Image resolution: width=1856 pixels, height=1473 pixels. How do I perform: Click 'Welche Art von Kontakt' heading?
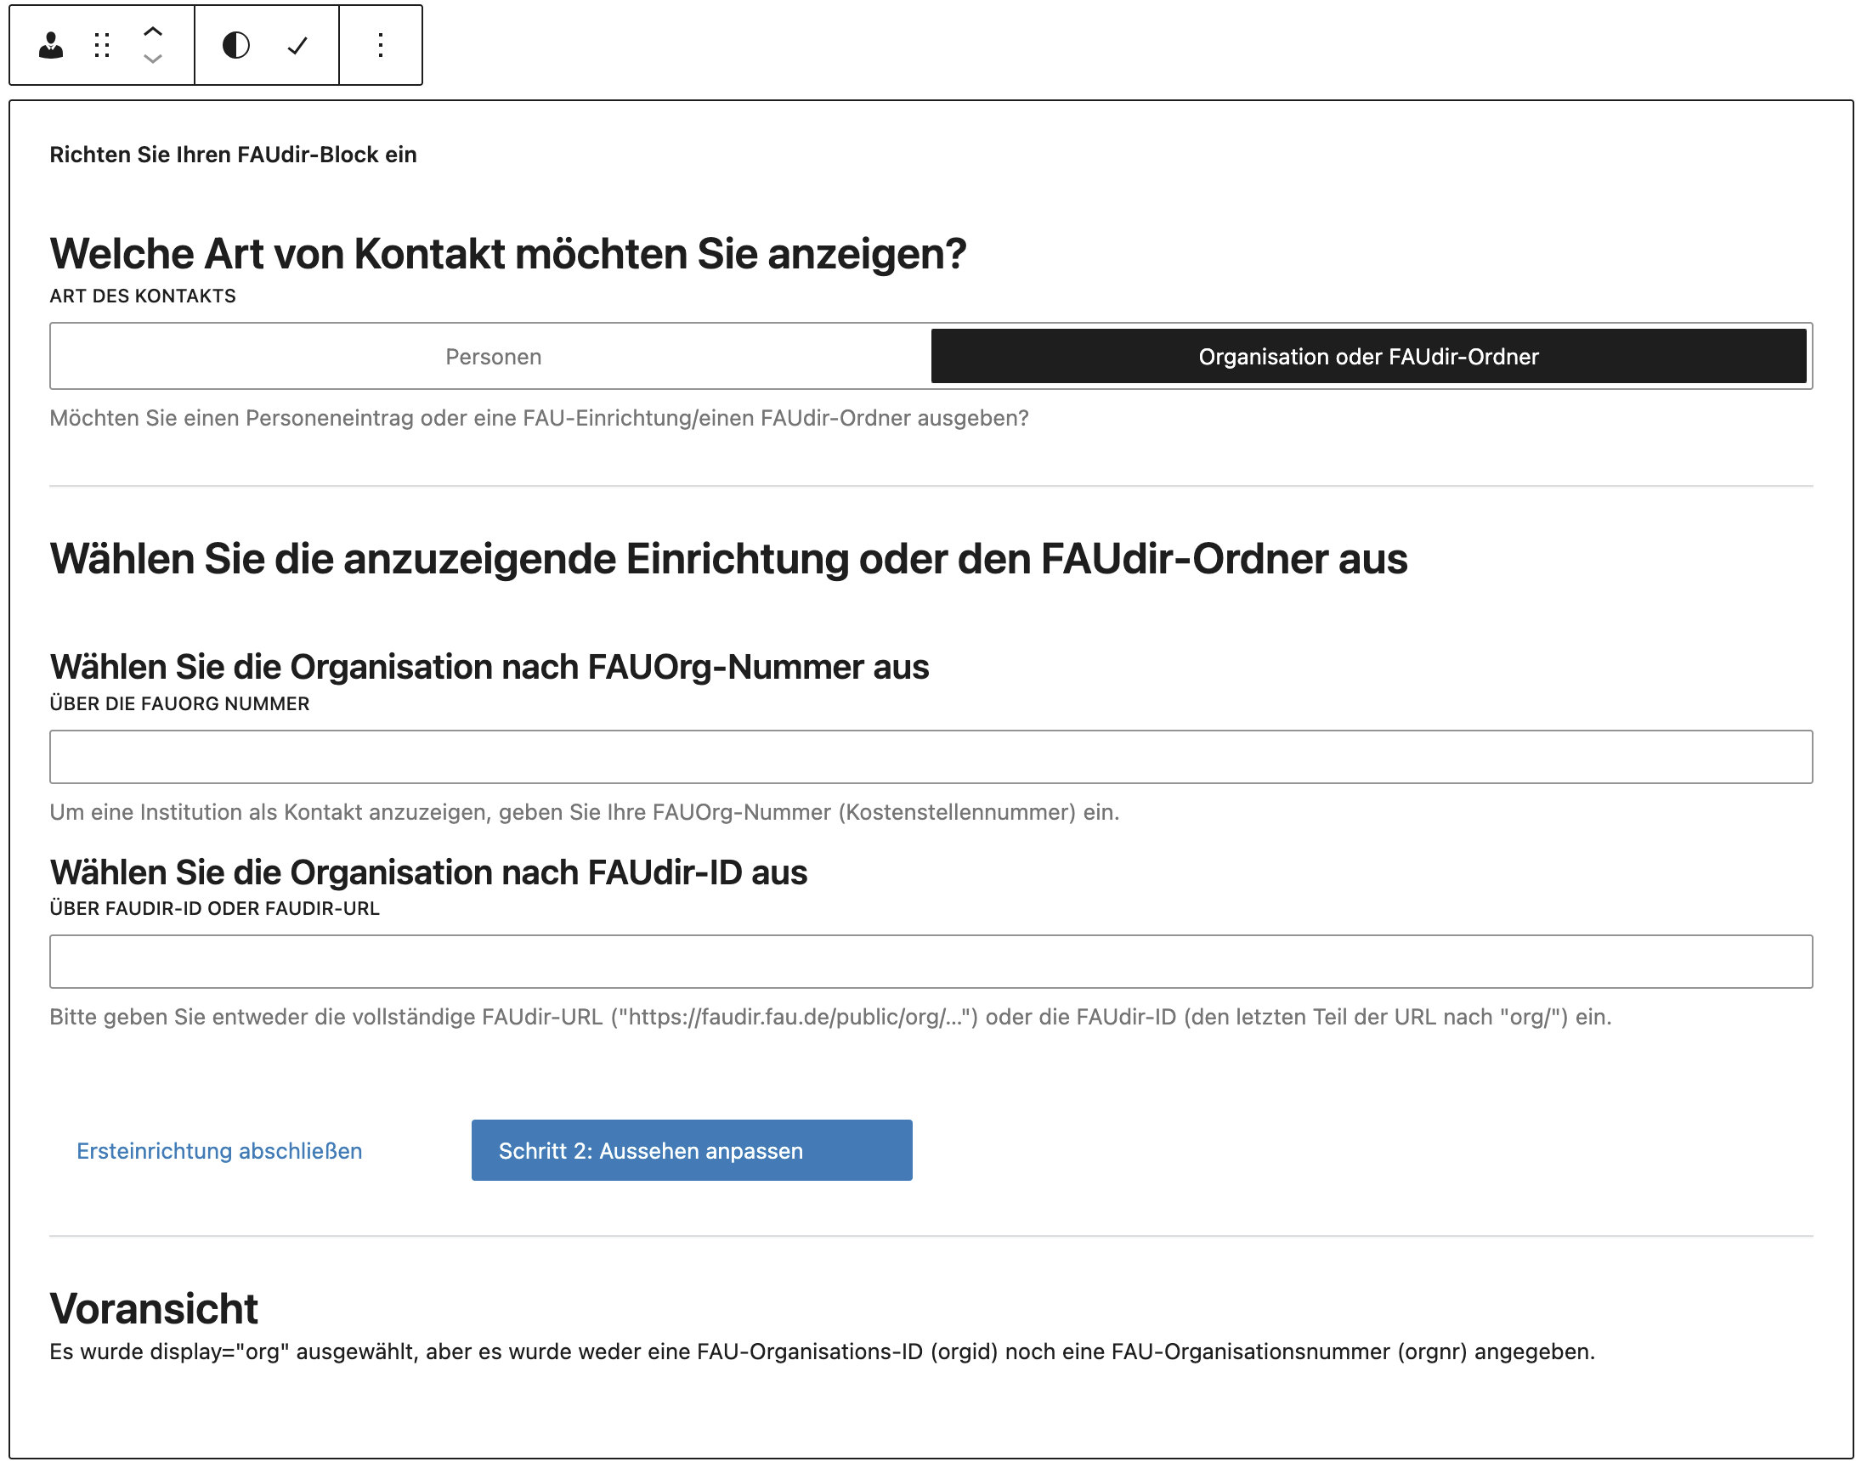(508, 254)
